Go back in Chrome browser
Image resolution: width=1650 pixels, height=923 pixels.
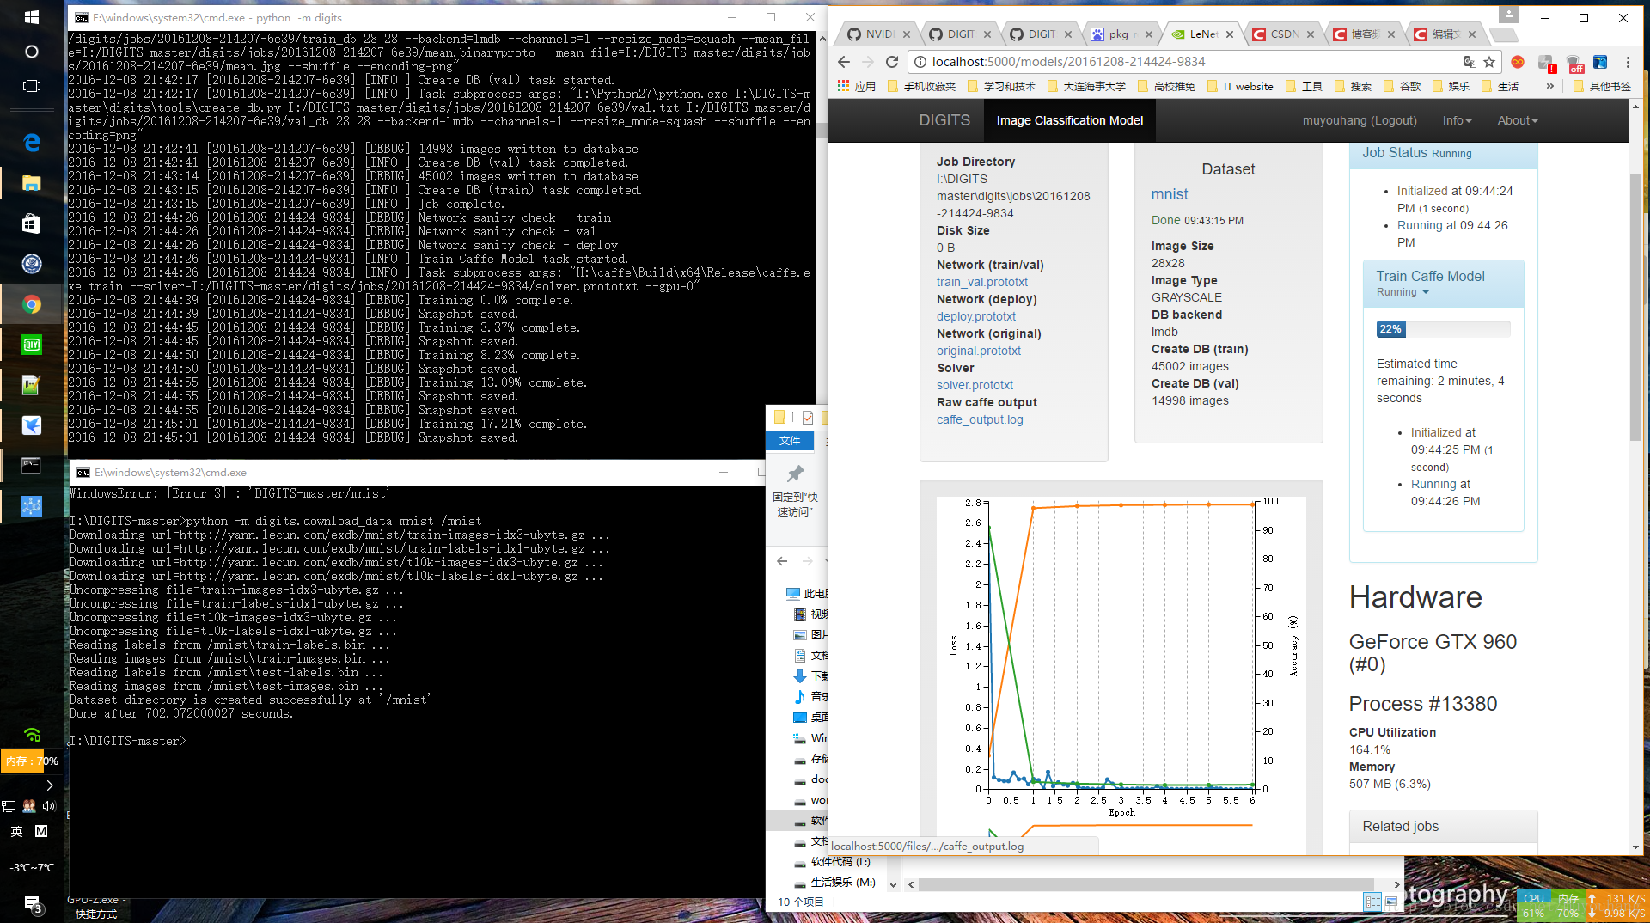pos(844,62)
